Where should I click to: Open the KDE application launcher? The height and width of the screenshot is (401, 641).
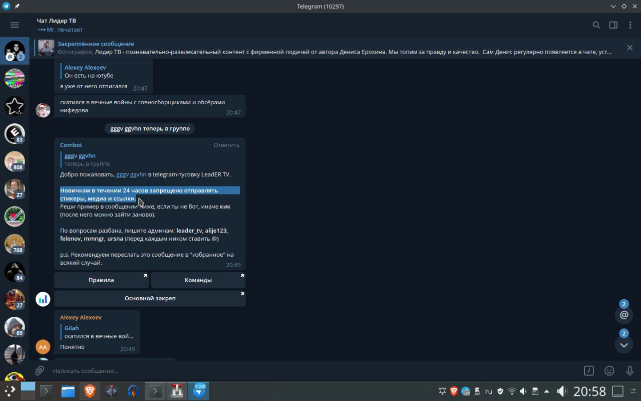coord(10,390)
